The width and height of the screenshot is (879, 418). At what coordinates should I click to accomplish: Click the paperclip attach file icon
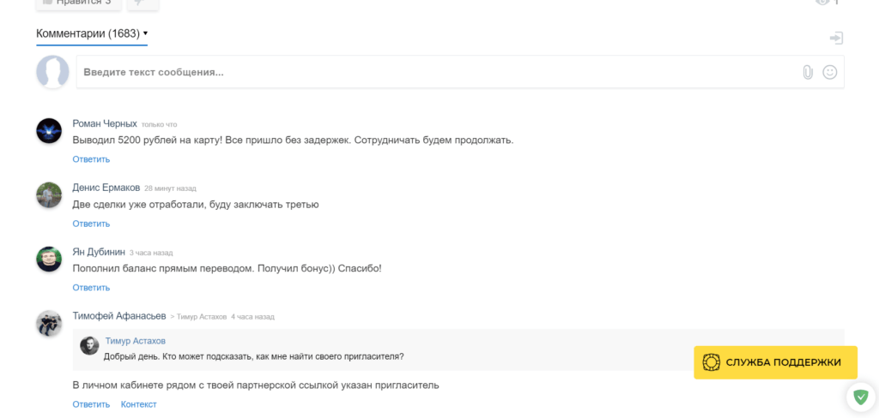click(x=807, y=72)
